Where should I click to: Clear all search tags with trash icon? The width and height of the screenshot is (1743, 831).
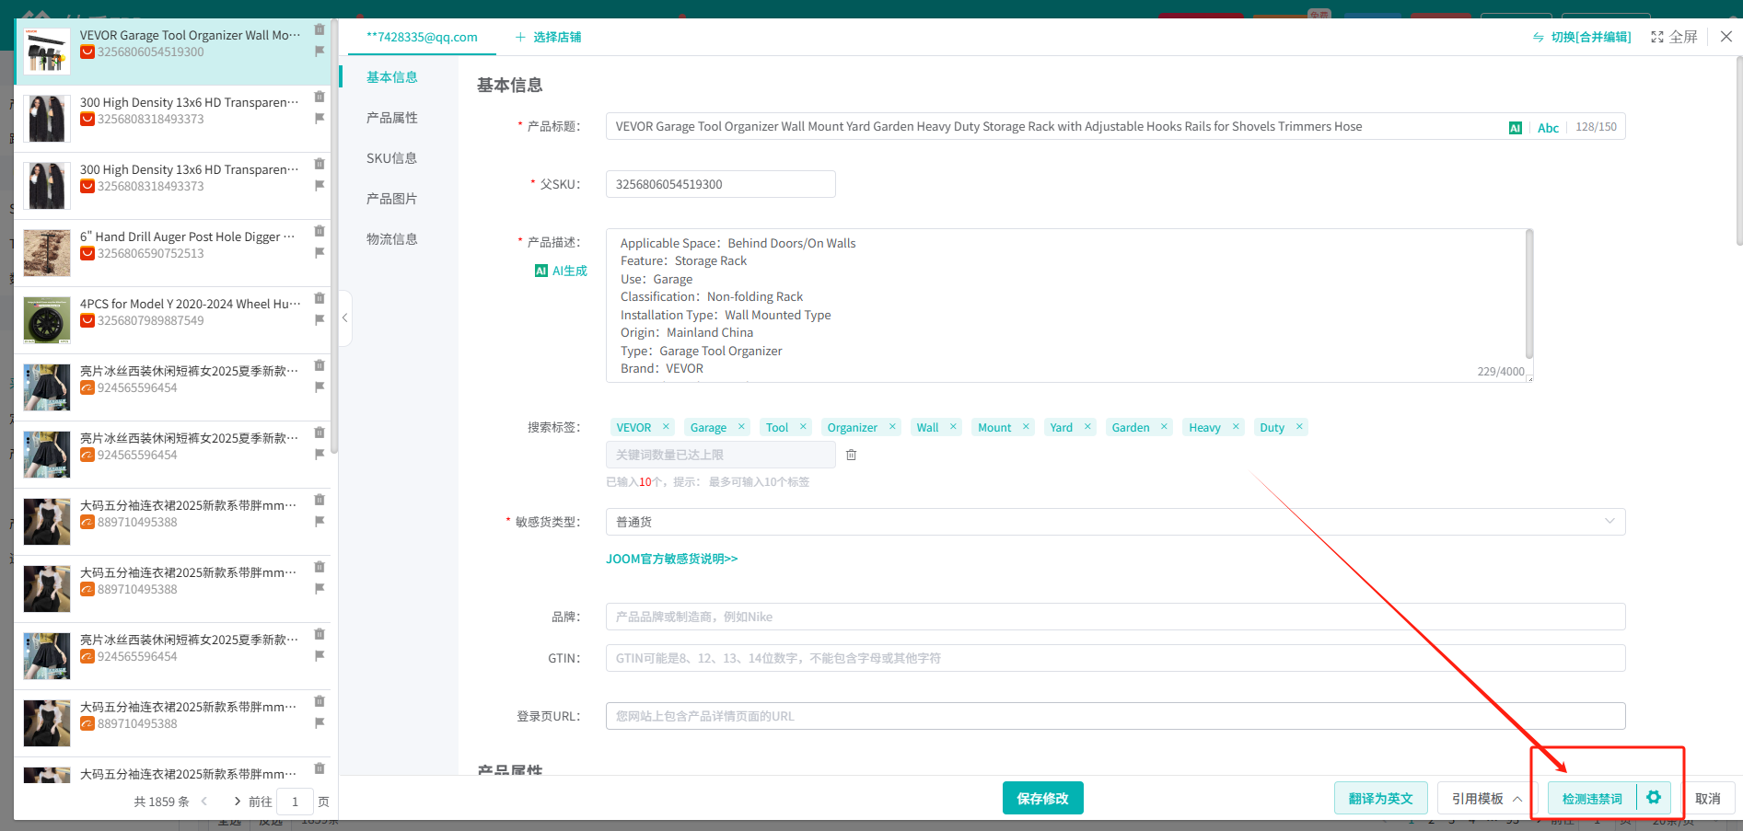pos(851,455)
